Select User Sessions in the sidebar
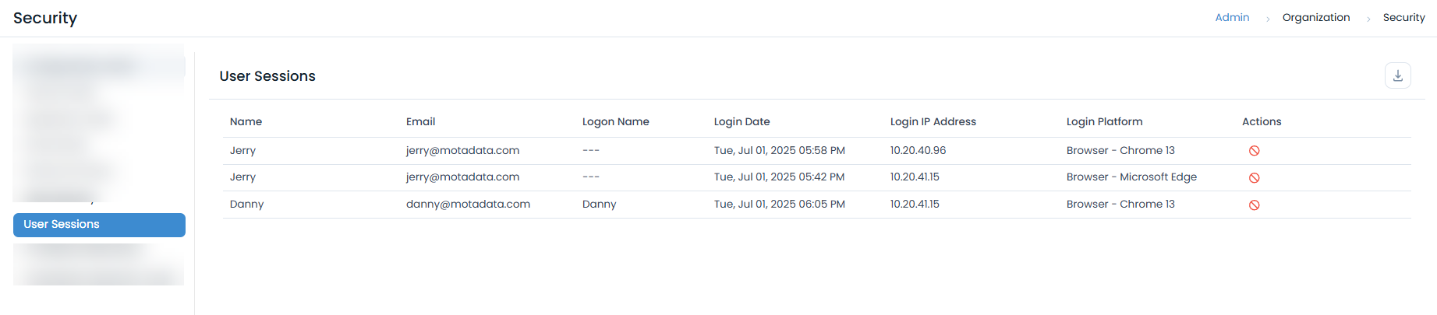The width and height of the screenshot is (1437, 315). (x=99, y=225)
